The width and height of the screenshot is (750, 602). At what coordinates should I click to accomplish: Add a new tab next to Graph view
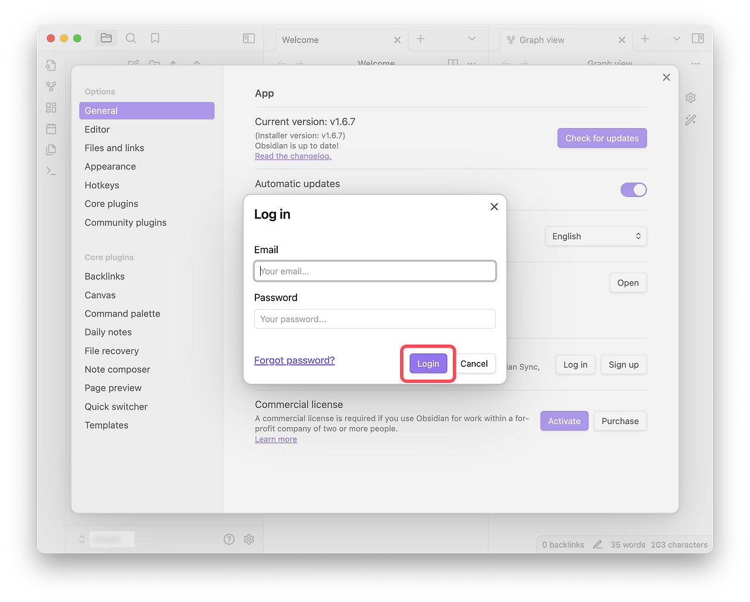tap(645, 39)
